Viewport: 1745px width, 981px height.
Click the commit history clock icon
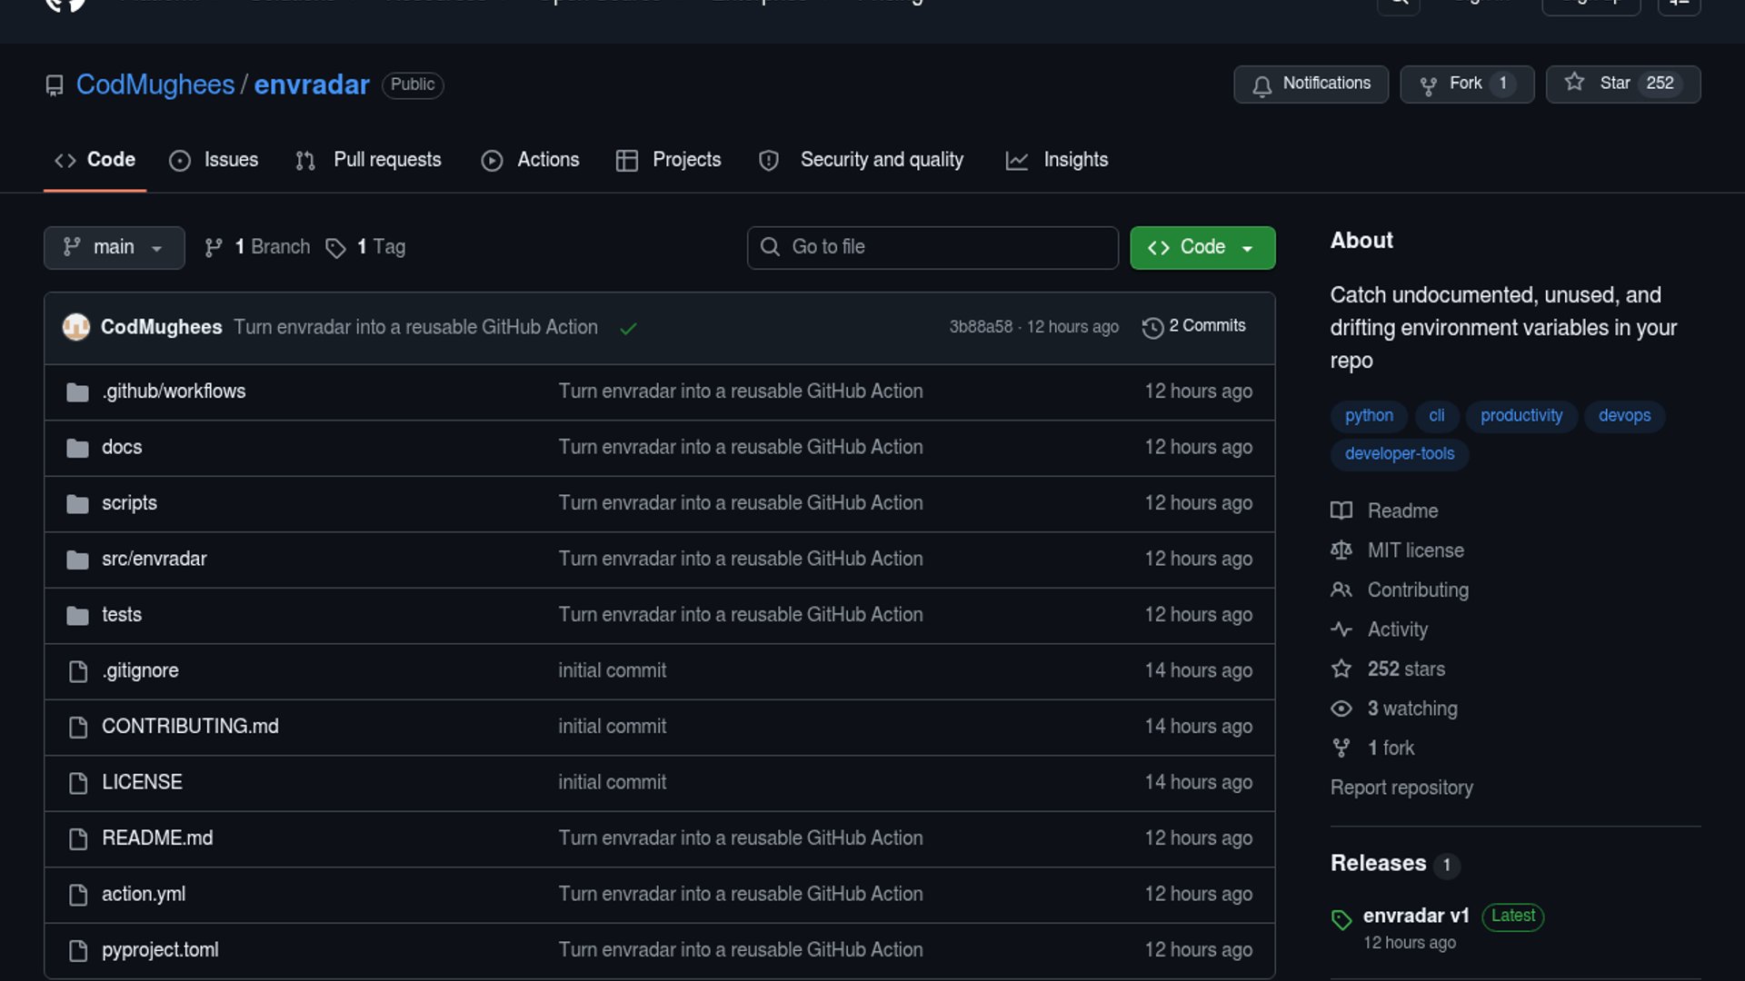tap(1152, 327)
